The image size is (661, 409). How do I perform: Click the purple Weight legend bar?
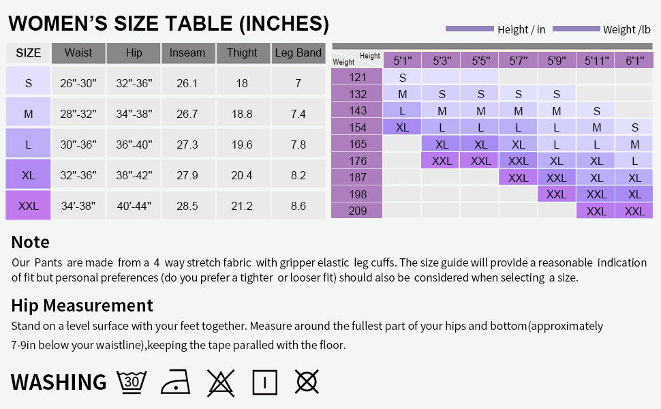click(x=576, y=29)
